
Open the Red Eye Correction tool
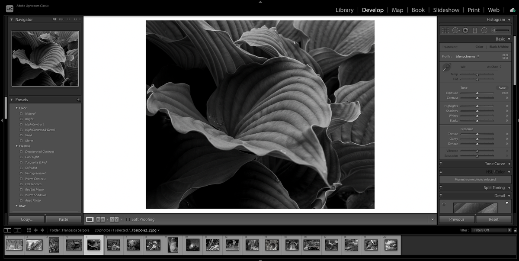tap(465, 30)
